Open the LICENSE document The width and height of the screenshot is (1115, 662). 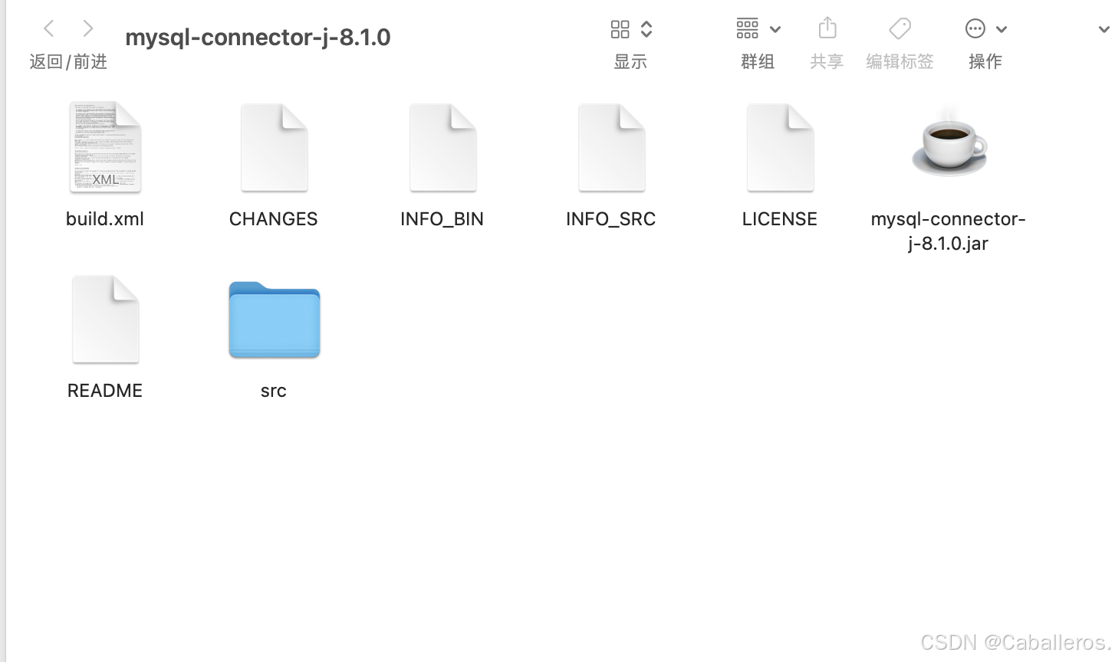pos(779,146)
